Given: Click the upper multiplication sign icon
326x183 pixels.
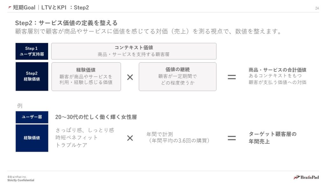Looking at the screenshot, I should (x=130, y=77).
